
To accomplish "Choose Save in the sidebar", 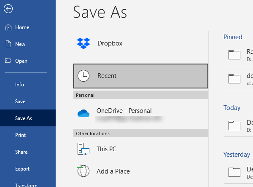I will (28, 102).
